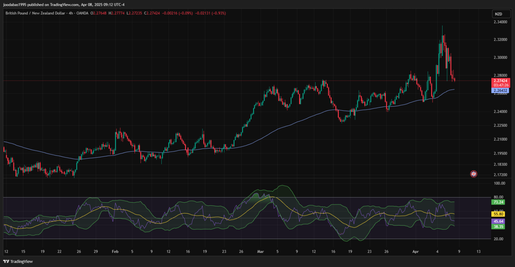Click the 20.00 indicator scale label
The height and width of the screenshot is (267, 515).
pos(498,239)
